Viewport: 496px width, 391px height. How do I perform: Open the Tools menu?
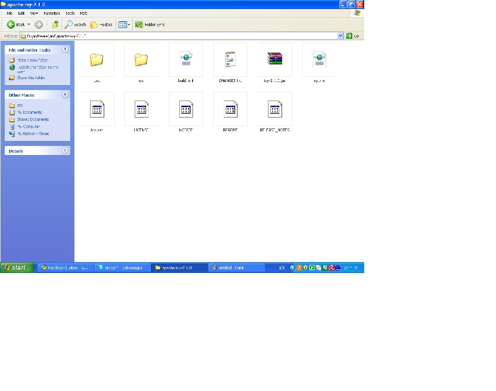coord(70,13)
